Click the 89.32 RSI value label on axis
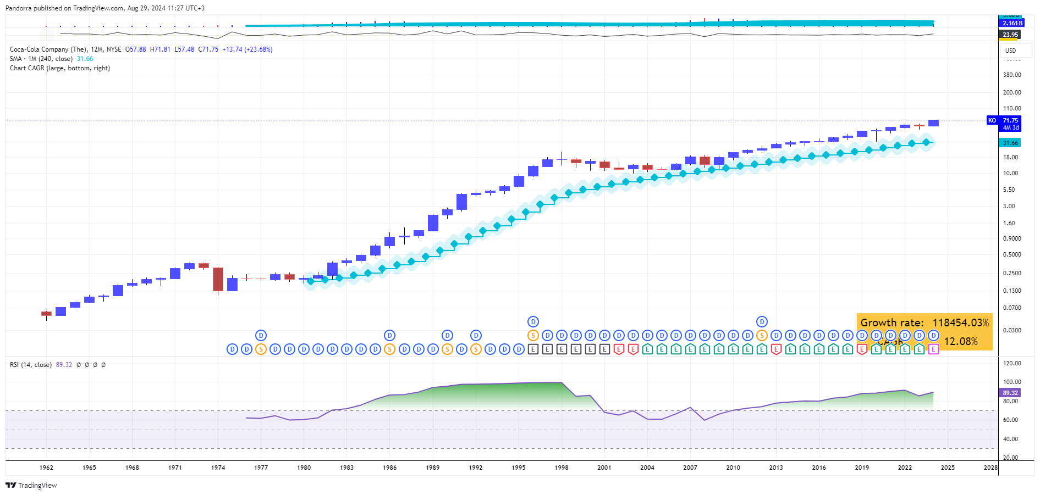This screenshot has height=495, width=1040. [x=1010, y=393]
